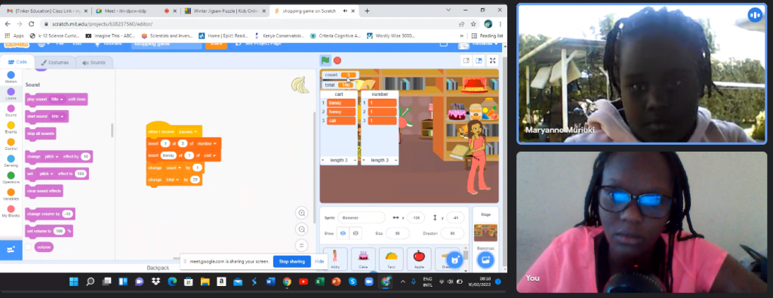The image size is (773, 298).
Task: Open the Motion blocks category
Action: pos(11,78)
